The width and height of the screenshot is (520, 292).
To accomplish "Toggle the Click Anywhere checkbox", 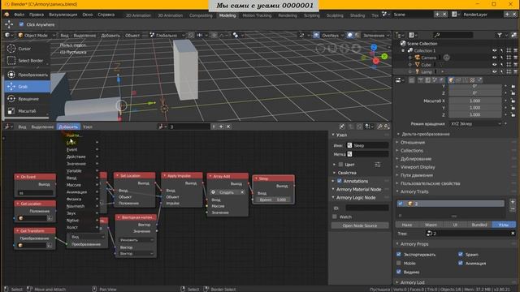I will 22,24.
